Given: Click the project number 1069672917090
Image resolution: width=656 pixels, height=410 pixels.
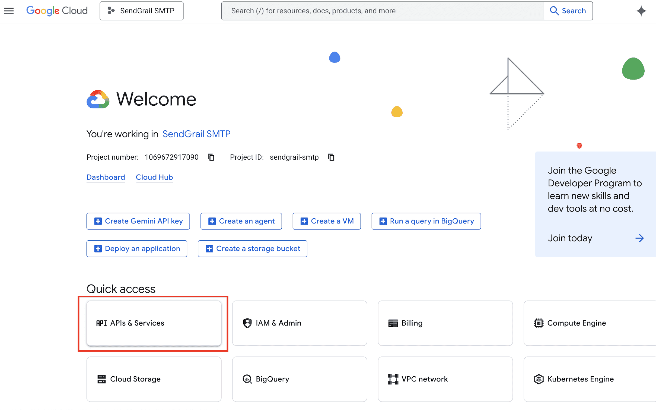Looking at the screenshot, I should point(171,157).
